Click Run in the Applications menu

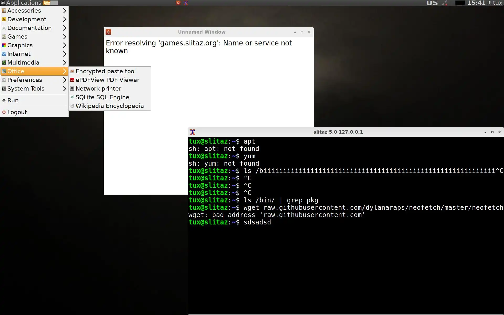pos(13,100)
